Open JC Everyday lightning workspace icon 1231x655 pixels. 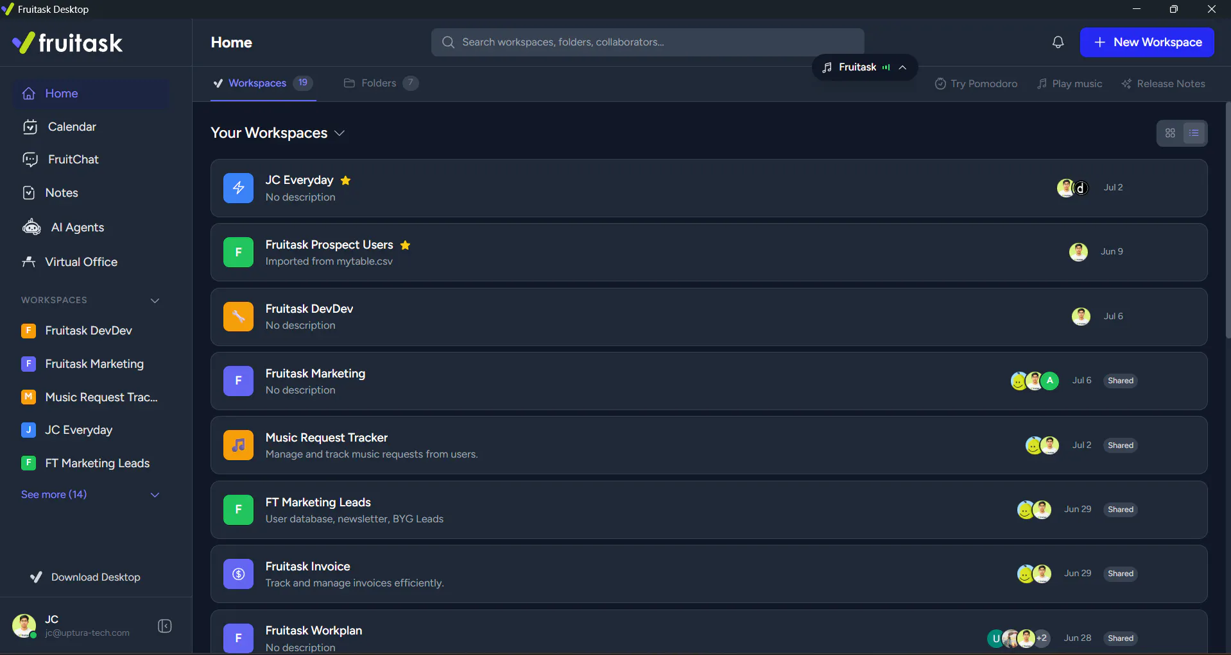pyautogui.click(x=238, y=188)
